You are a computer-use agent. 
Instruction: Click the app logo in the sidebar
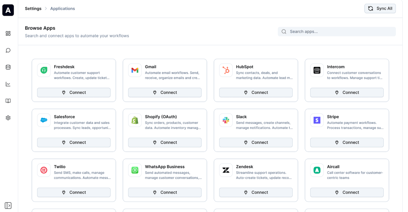point(8,10)
